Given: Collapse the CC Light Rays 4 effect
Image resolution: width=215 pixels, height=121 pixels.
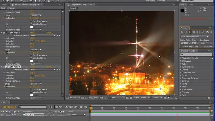Looking at the screenshot, I should click(x=1, y=67).
